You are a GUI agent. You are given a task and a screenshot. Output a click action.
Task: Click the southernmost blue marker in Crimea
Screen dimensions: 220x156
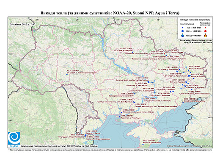point(143,145)
